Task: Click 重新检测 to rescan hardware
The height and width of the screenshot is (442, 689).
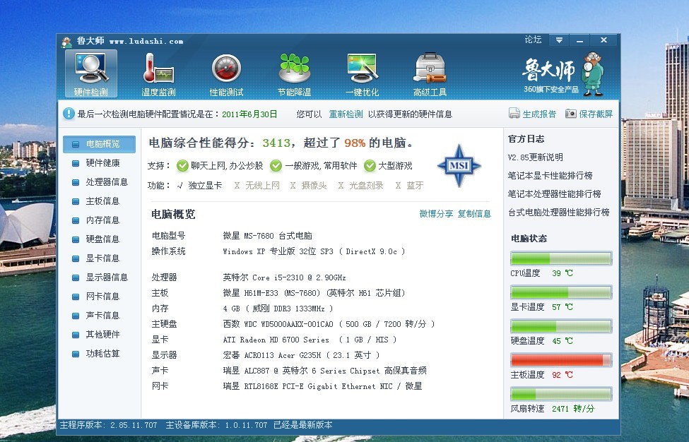Action: pos(346,114)
